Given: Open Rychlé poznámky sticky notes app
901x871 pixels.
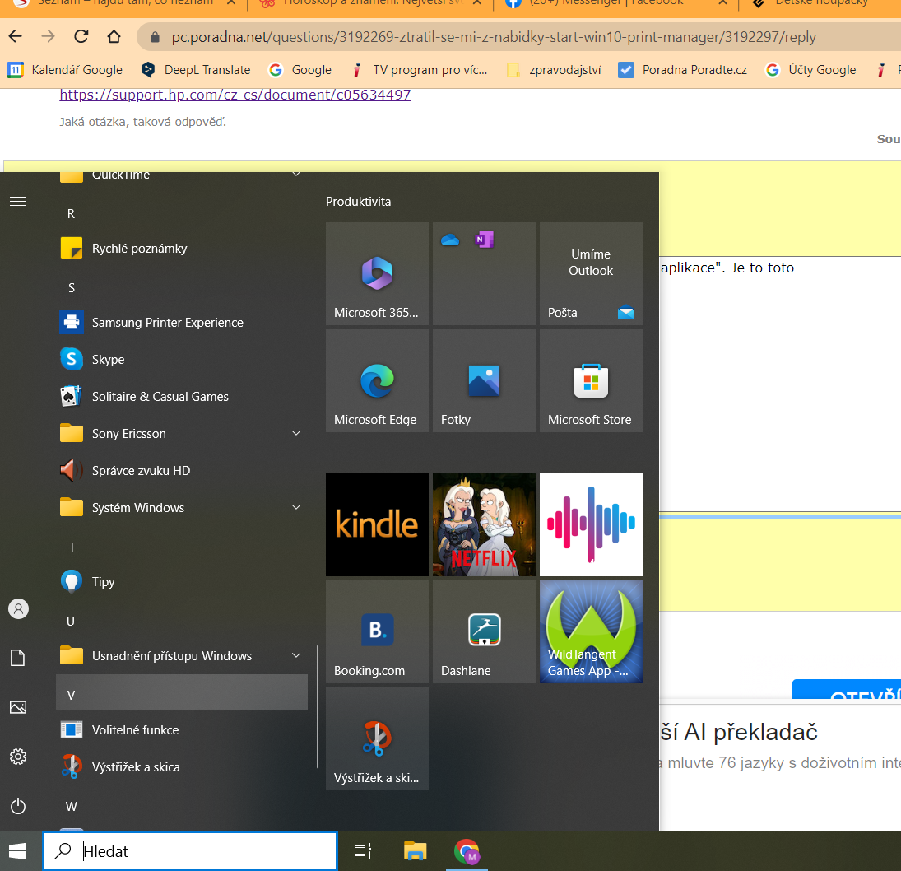Looking at the screenshot, I should [x=182, y=249].
